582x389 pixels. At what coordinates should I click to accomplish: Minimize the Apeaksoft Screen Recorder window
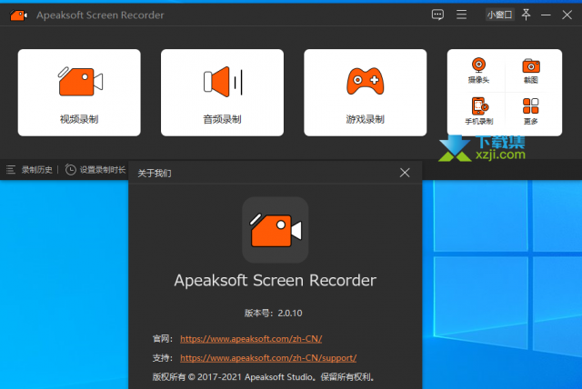tap(546, 15)
